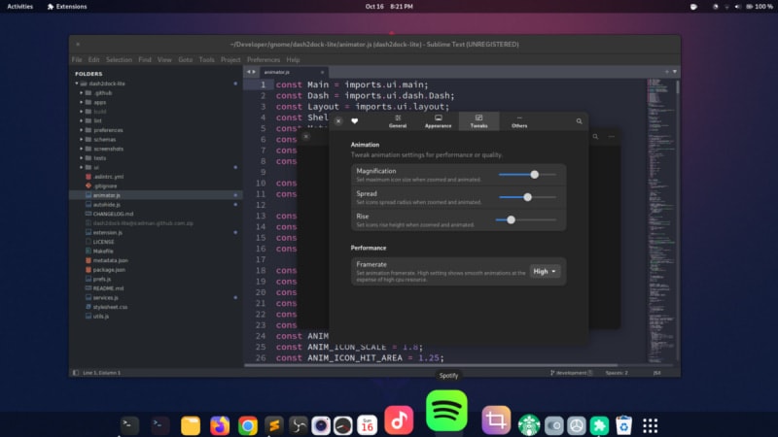The height and width of the screenshot is (437, 778).
Task: Show the applications grid in dock
Action: pyautogui.click(x=651, y=425)
